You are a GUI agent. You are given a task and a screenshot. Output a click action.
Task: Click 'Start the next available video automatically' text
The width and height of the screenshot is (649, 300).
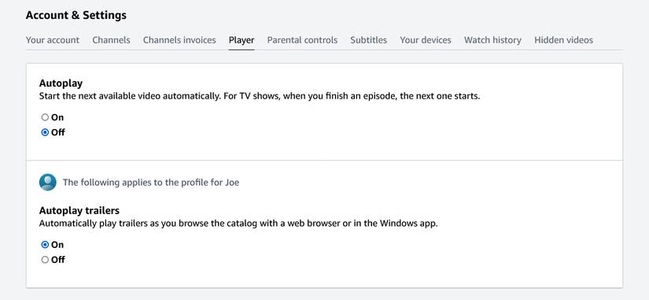click(130, 97)
